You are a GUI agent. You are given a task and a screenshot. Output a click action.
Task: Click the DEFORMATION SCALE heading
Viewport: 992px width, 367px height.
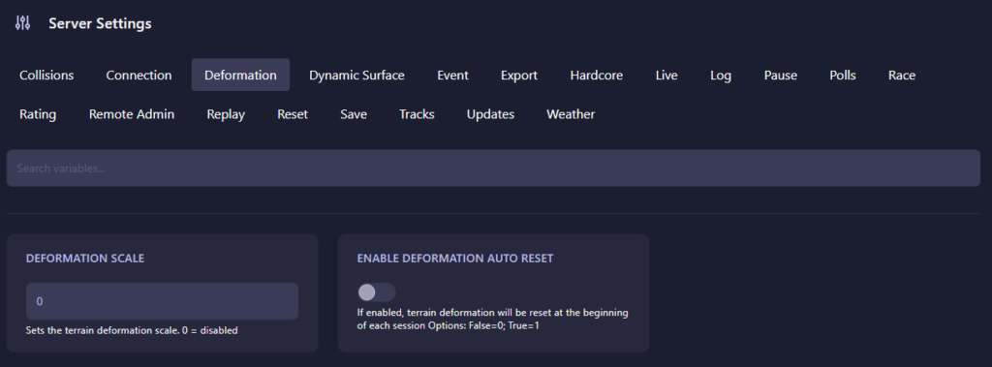point(85,259)
